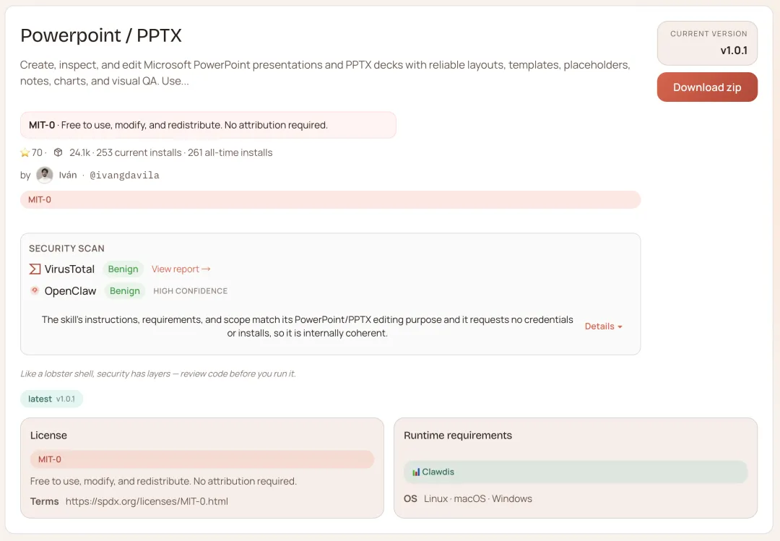Click the VirusTotal logo icon
The height and width of the screenshot is (541, 780).
pyautogui.click(x=35, y=269)
